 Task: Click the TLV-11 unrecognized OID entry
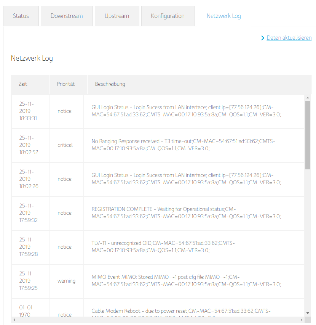click(x=163, y=247)
